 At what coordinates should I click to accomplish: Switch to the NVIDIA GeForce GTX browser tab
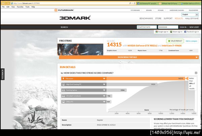[191, 3]
